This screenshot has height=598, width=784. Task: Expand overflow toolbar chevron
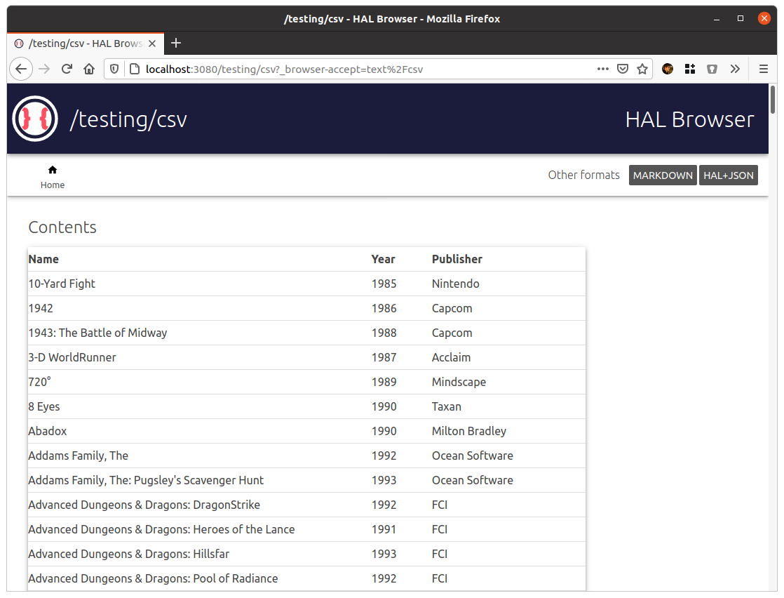734,69
